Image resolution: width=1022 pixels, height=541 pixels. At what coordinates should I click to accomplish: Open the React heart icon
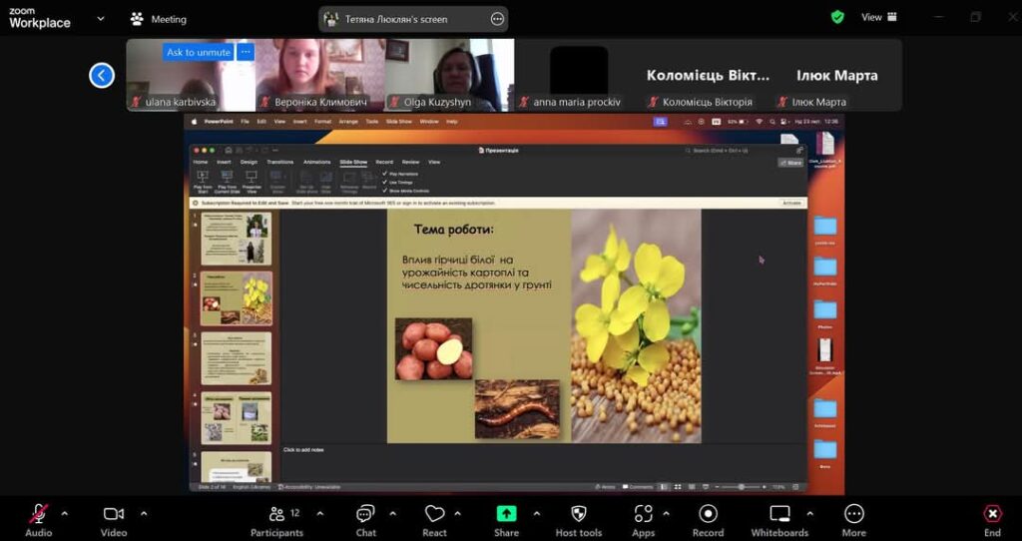(x=434, y=514)
